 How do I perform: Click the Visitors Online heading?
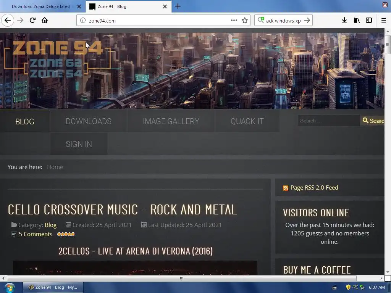(316, 213)
